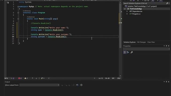The width and height of the screenshot is (171, 96).
Task: Click the editor scrollbar up arrow
Action: click(120, 2)
